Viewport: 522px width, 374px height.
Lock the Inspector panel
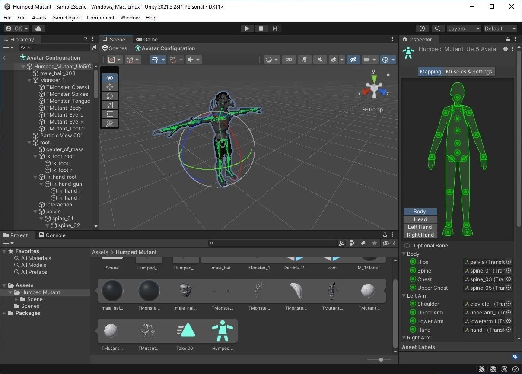tap(508, 39)
